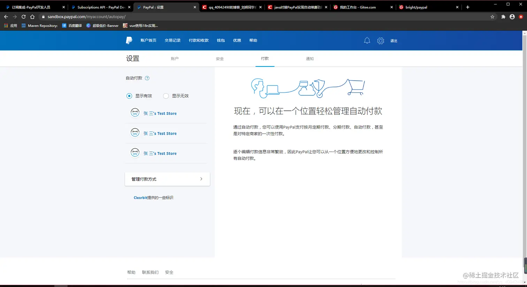Go back with the browser back arrow
The height and width of the screenshot is (287, 527).
tap(6, 17)
